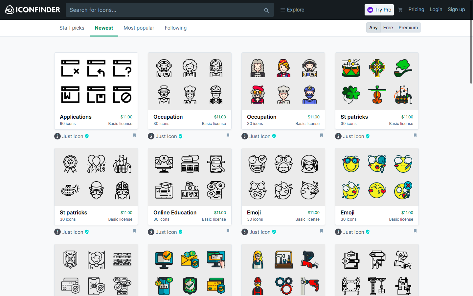Switch to the Staff picks tab
473x296 pixels.
click(x=72, y=28)
